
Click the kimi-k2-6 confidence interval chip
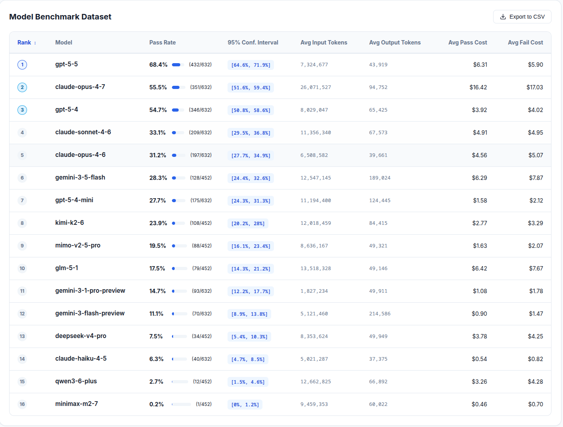248,224
